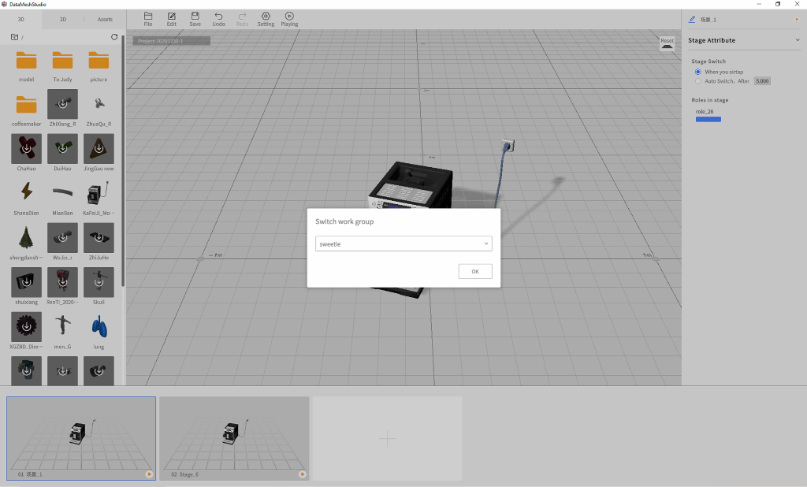Select the RenTi_2020 asset

(x=62, y=286)
